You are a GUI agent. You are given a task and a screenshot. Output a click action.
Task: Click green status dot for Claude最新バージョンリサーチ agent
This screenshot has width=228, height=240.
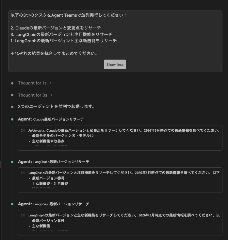[12, 119]
